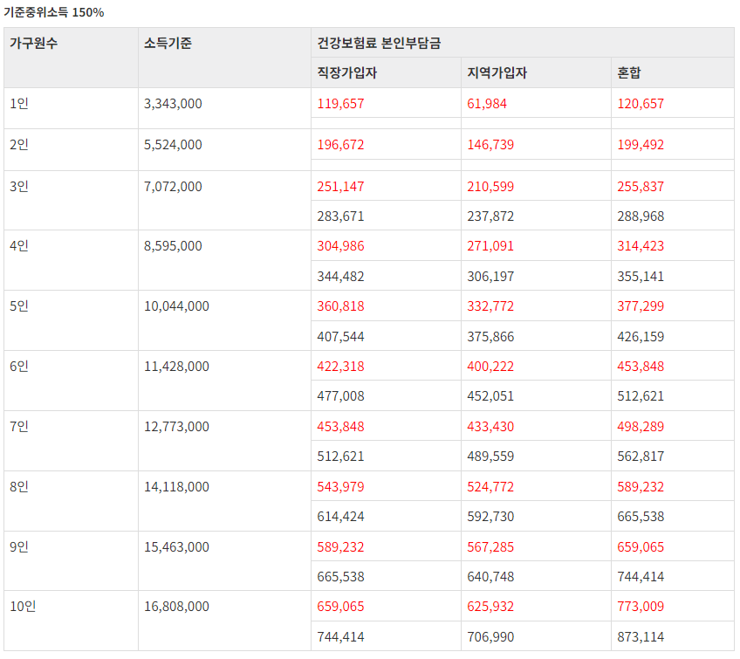Select the red value 543,979 for 8인
The image size is (740, 659).
(340, 486)
